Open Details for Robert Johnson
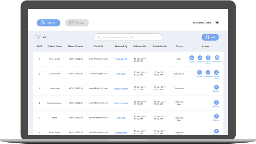Screen dimensions: 256x144 click(x=216, y=103)
